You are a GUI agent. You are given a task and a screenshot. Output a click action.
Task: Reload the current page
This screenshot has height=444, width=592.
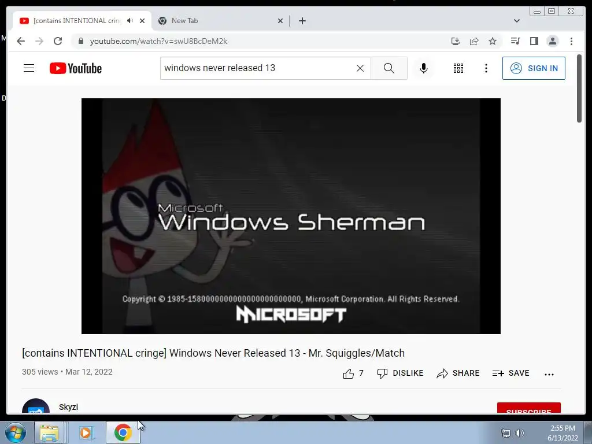coord(58,41)
